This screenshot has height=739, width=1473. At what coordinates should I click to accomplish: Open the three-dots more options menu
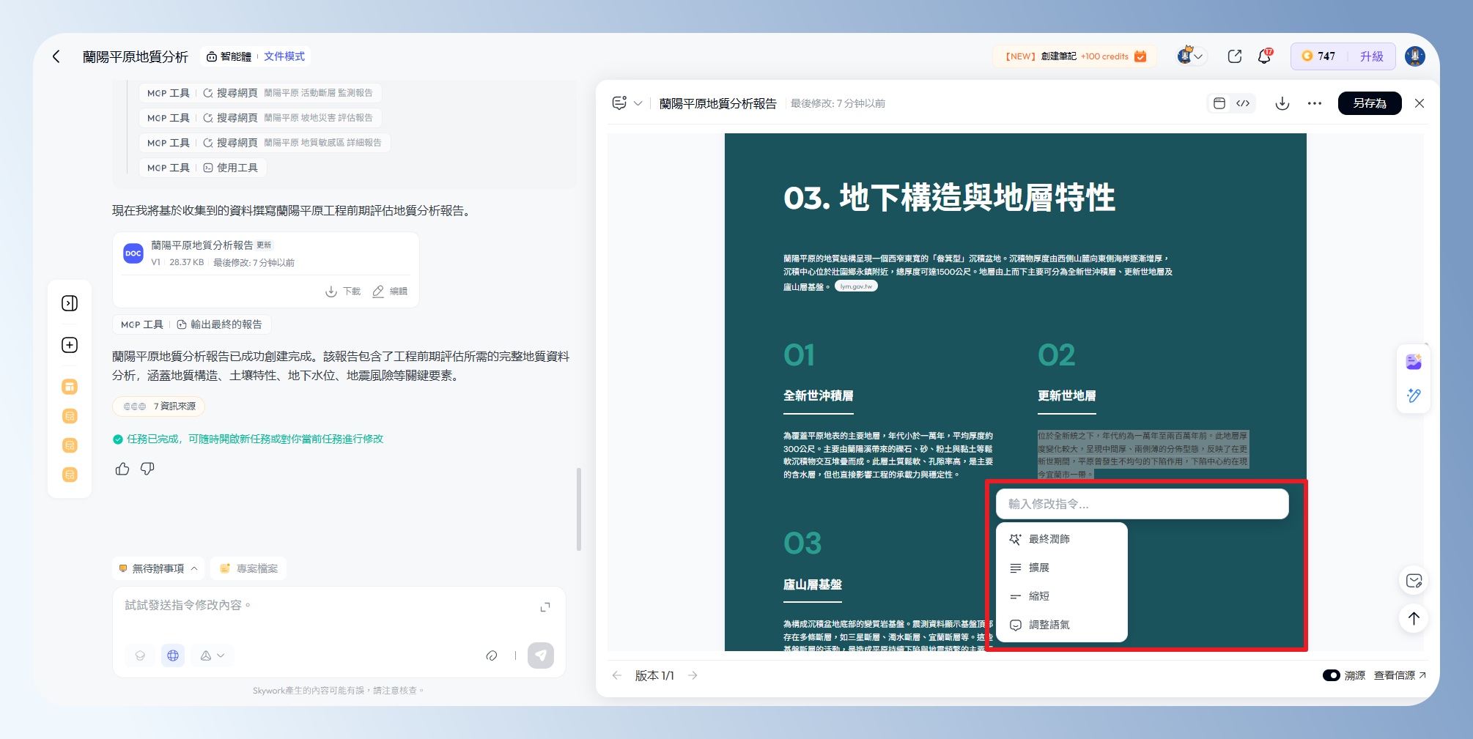[1314, 103]
